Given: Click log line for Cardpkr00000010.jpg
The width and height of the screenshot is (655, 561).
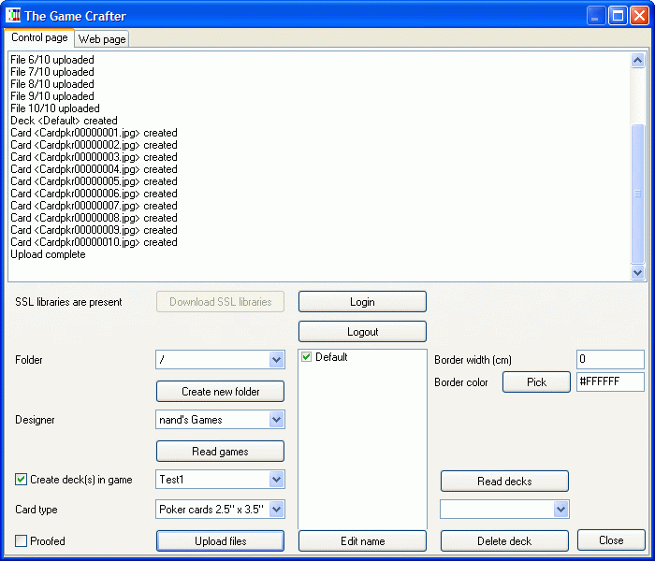Looking at the screenshot, I should point(94,242).
